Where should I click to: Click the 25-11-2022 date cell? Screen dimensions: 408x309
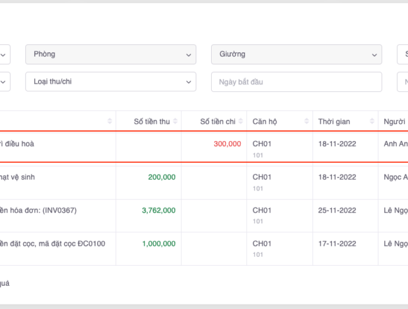tap(337, 210)
